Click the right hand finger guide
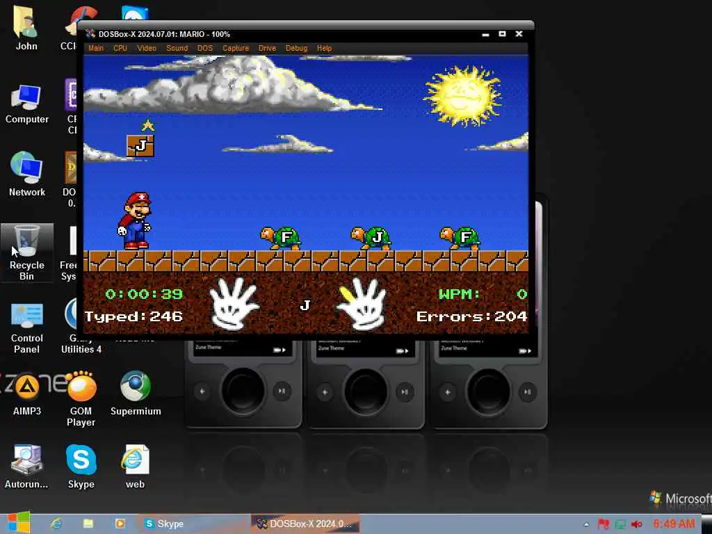The image size is (712, 534). click(361, 303)
